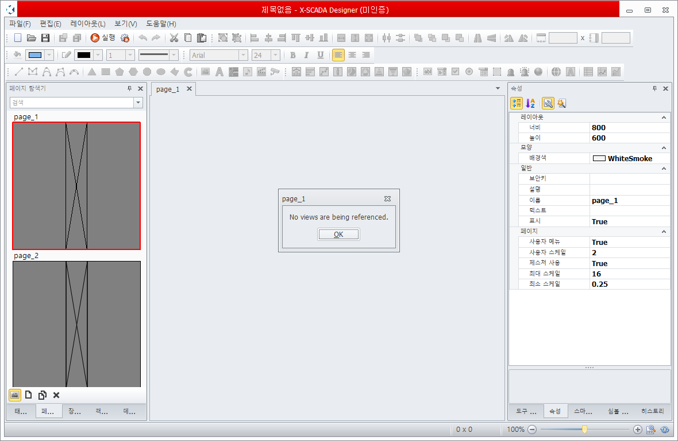Open the line color dropdown arrow
This screenshot has width=678, height=441.
98,55
